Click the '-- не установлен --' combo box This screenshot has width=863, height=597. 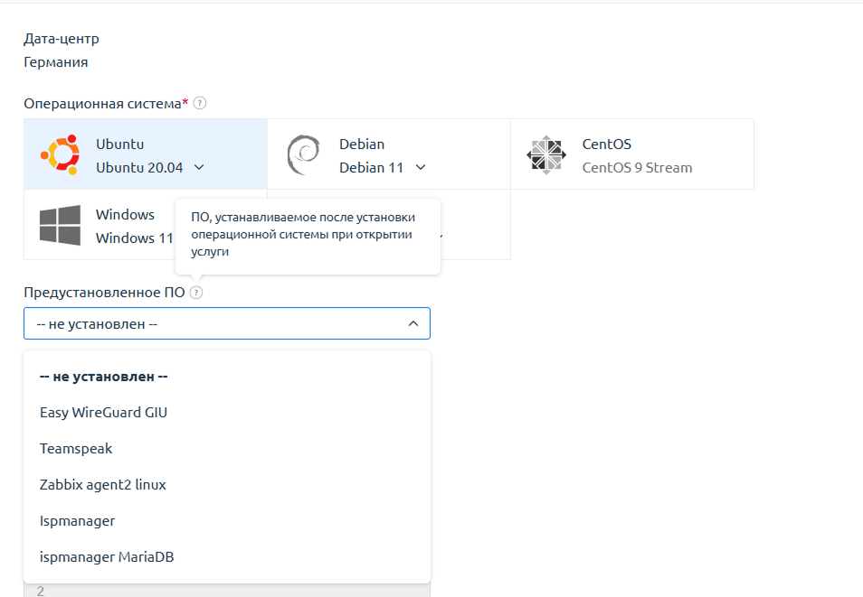pyautogui.click(x=227, y=323)
